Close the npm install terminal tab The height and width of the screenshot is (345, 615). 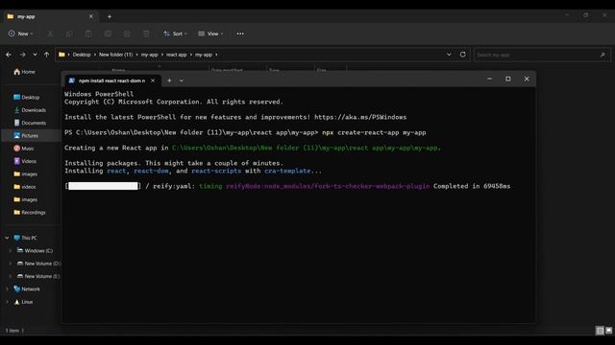coord(153,80)
